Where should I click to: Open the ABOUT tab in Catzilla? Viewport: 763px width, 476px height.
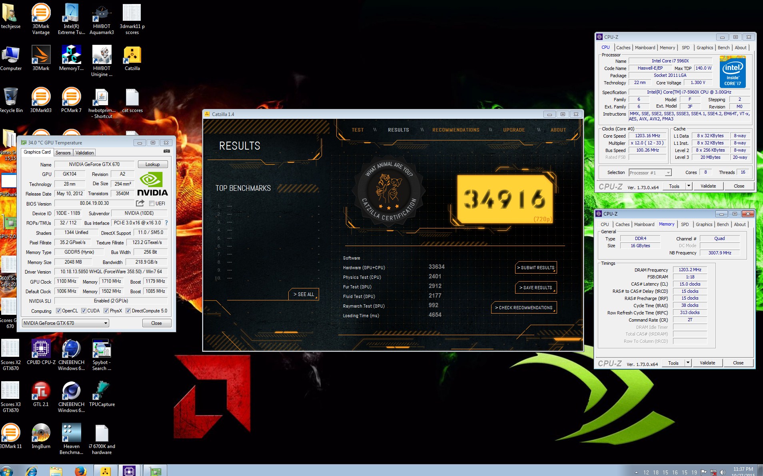point(558,130)
